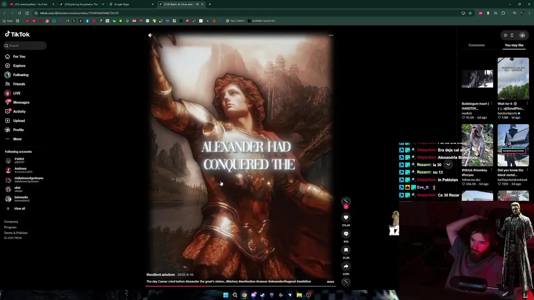The image size is (534, 300).
Task: Open Wait for it barstoolsports thumbnail
Action: click(x=513, y=79)
